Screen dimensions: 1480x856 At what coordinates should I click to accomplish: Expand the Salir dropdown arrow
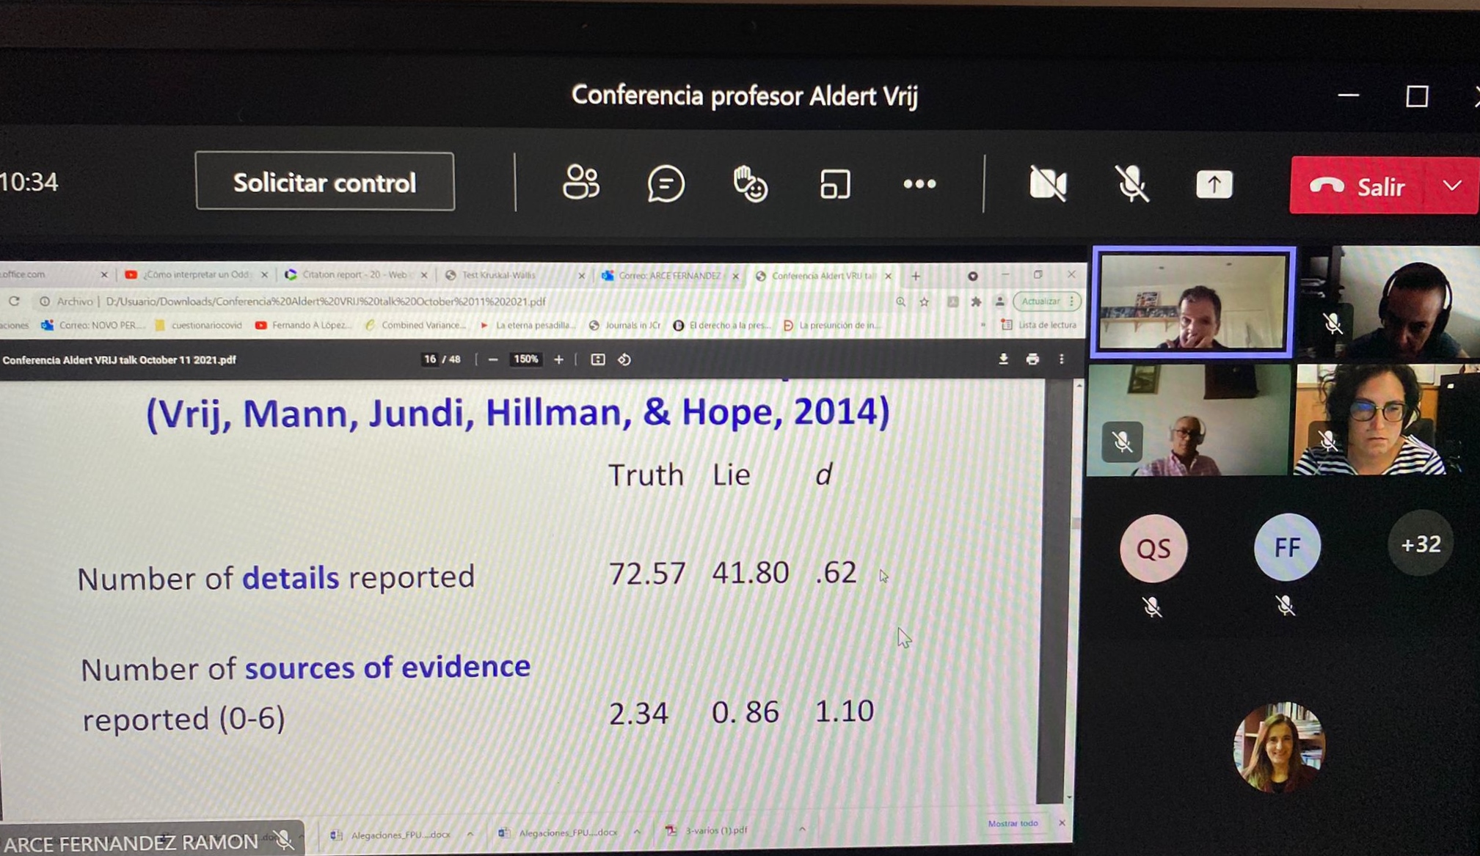pos(1452,186)
